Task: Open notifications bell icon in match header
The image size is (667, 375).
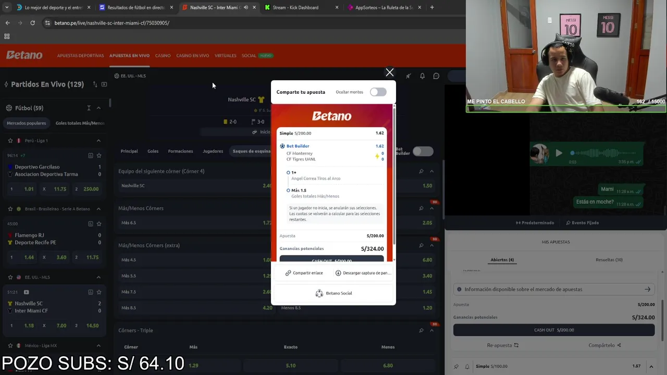Action: pos(422,76)
